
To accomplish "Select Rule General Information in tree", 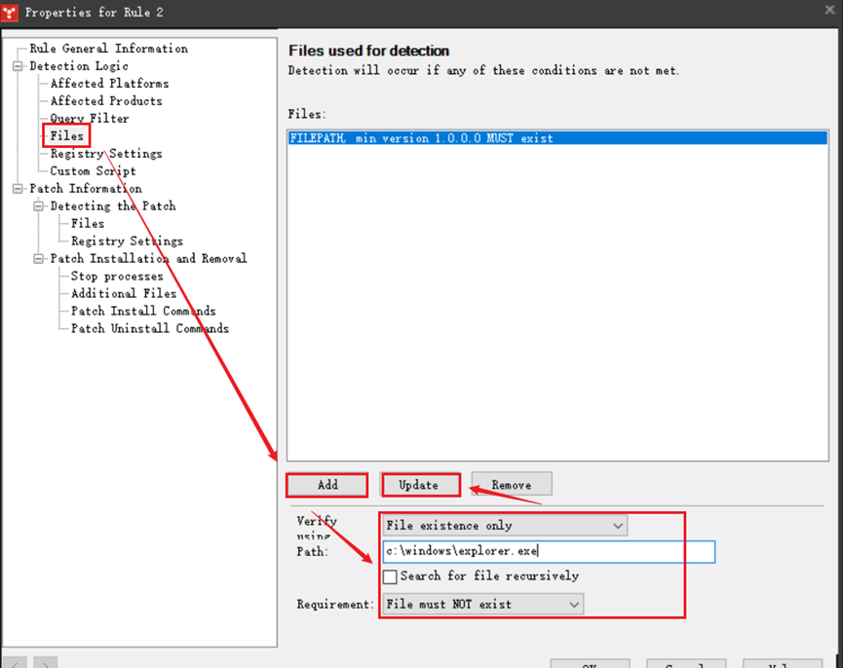I will tap(108, 49).
